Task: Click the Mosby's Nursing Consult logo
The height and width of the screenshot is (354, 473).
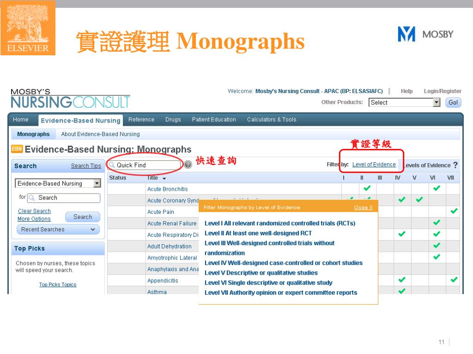Action: [x=70, y=99]
